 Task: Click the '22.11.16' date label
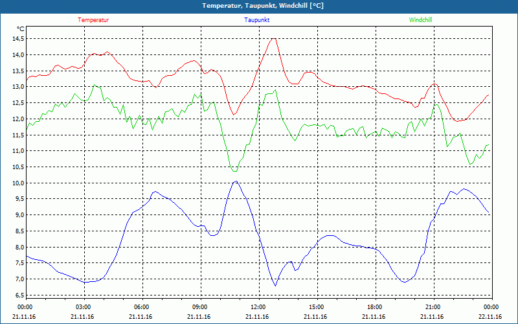point(491,317)
